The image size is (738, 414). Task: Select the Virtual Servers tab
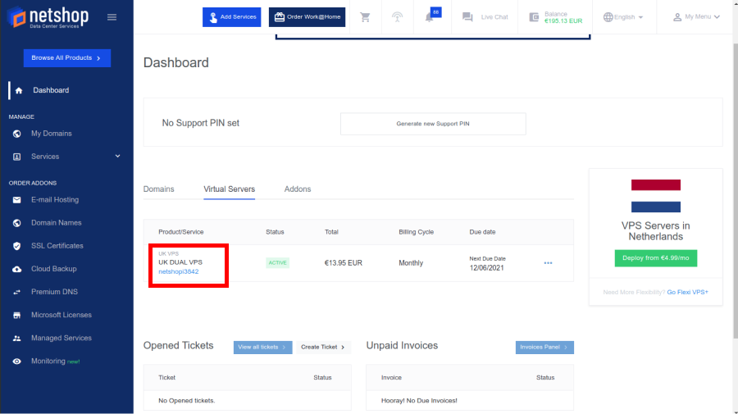coord(230,189)
